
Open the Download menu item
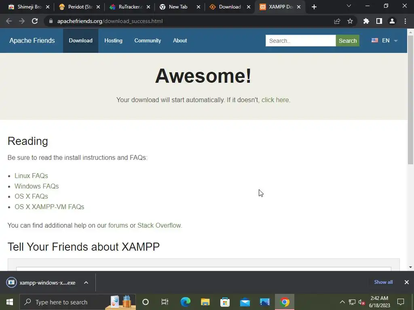click(80, 41)
